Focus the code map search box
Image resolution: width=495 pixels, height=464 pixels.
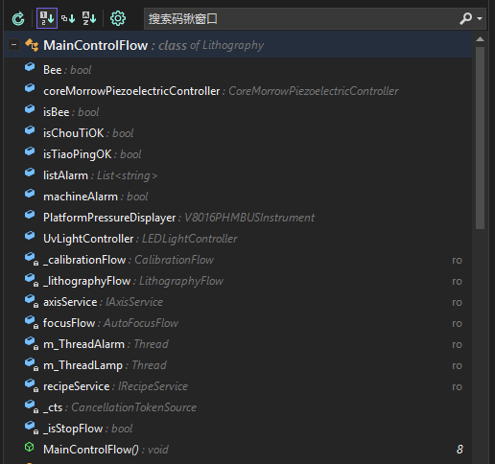pos(300,19)
